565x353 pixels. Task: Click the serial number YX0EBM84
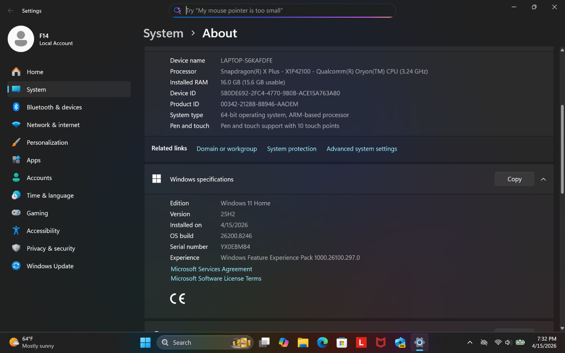click(235, 247)
